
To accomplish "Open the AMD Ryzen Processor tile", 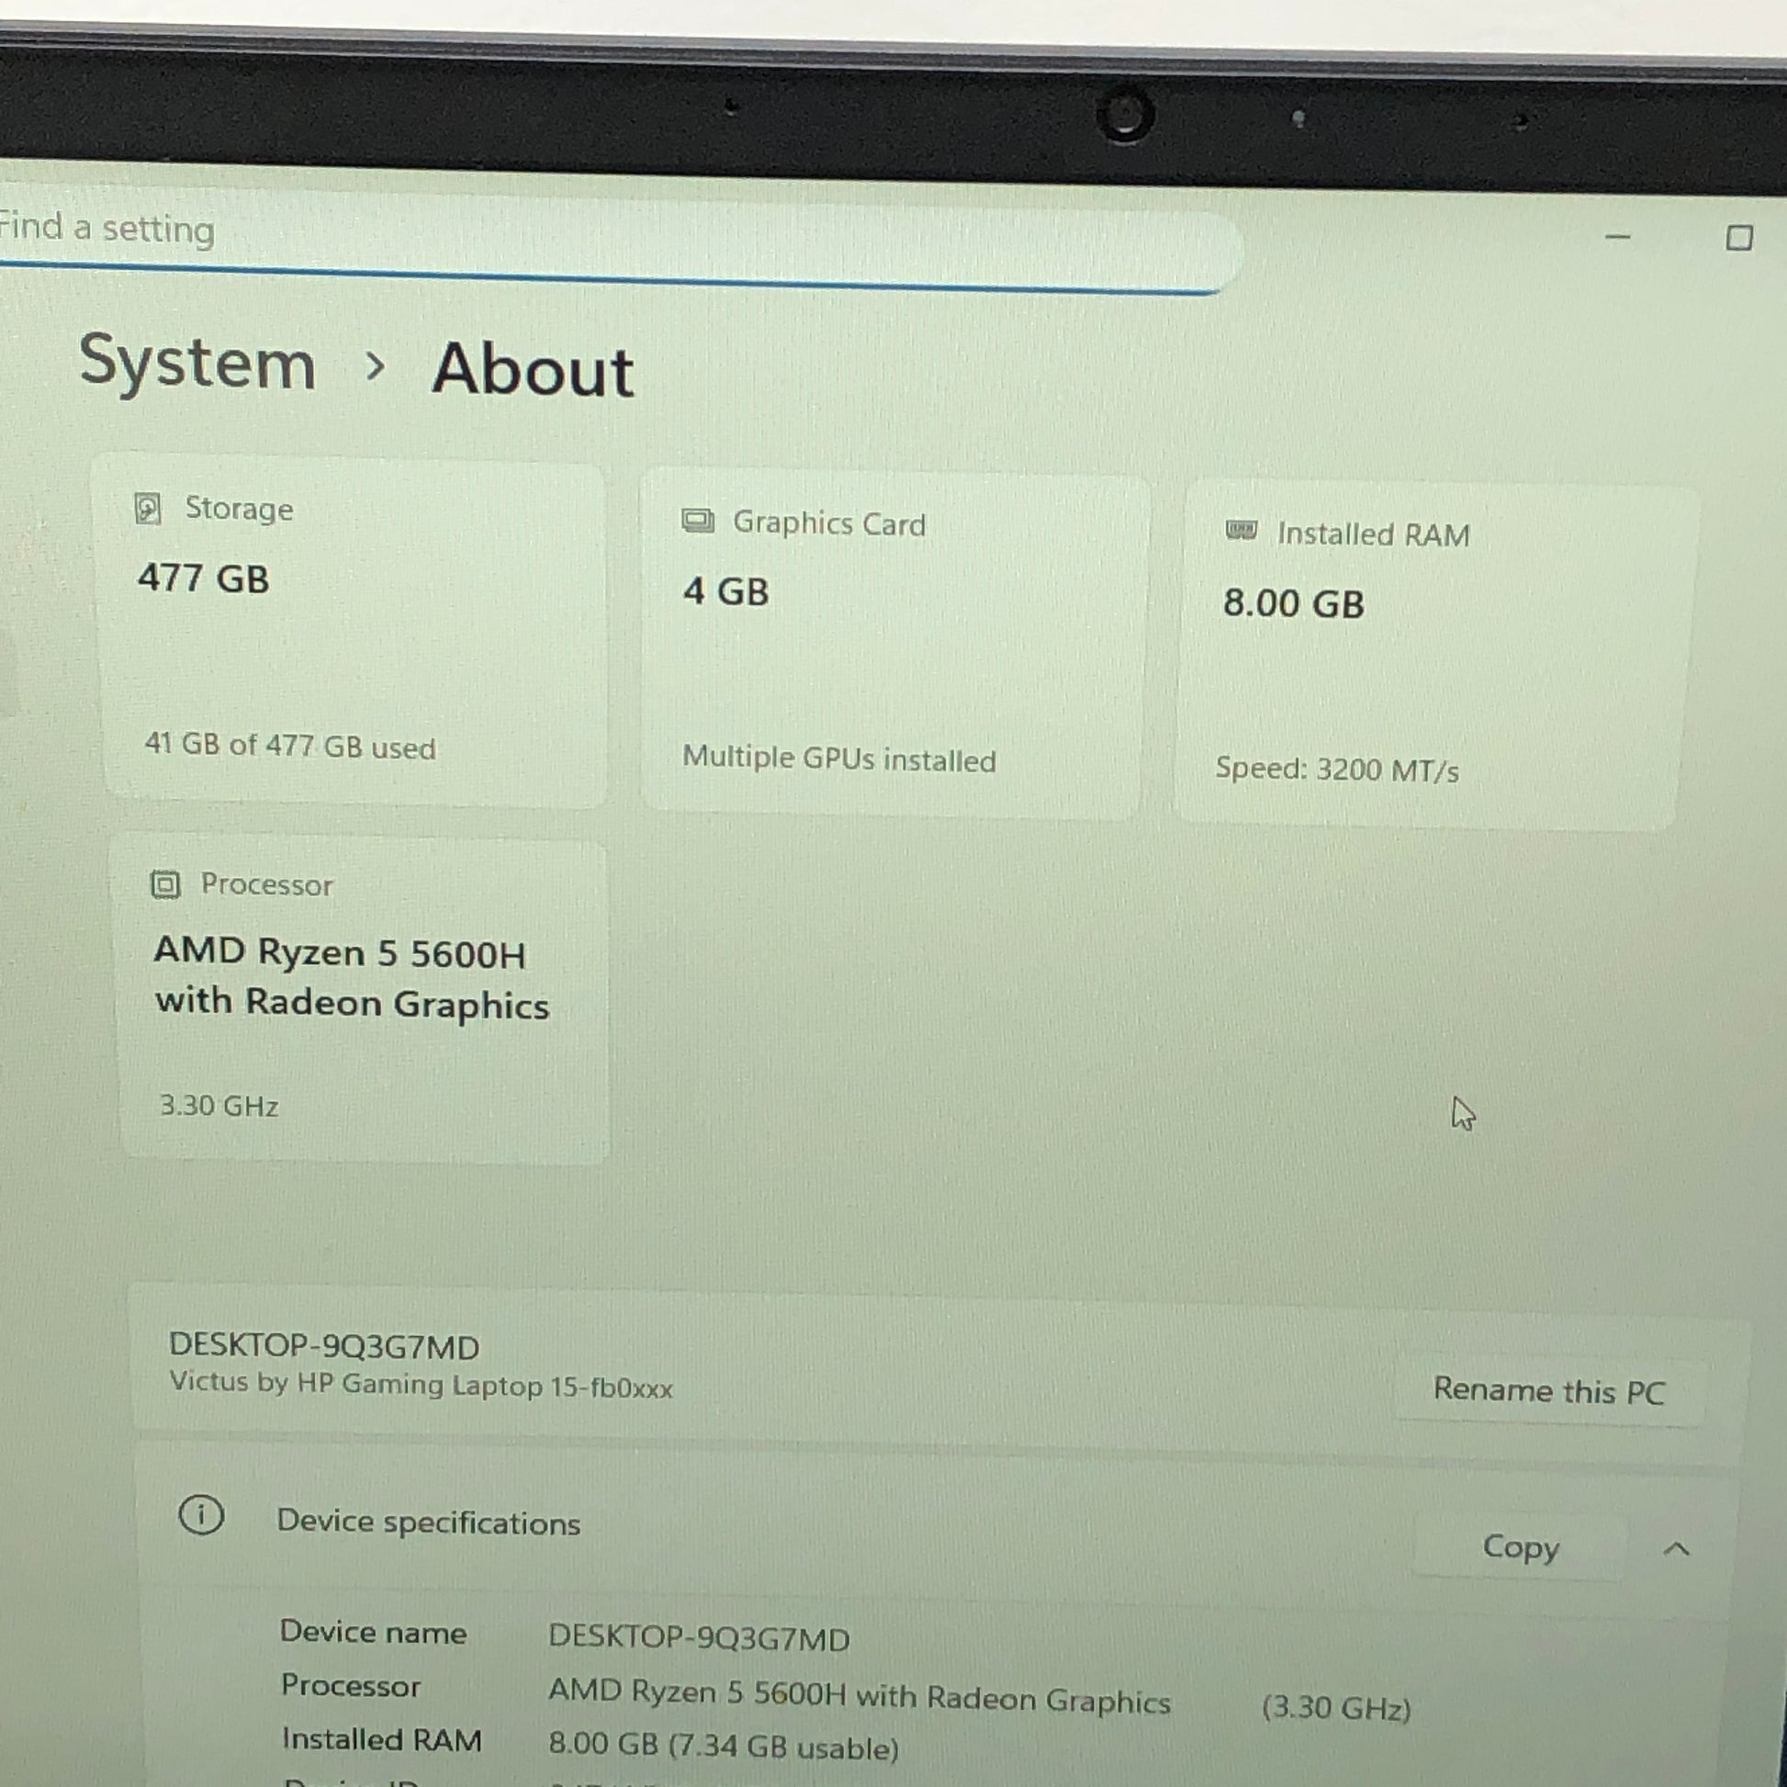I will (x=363, y=999).
